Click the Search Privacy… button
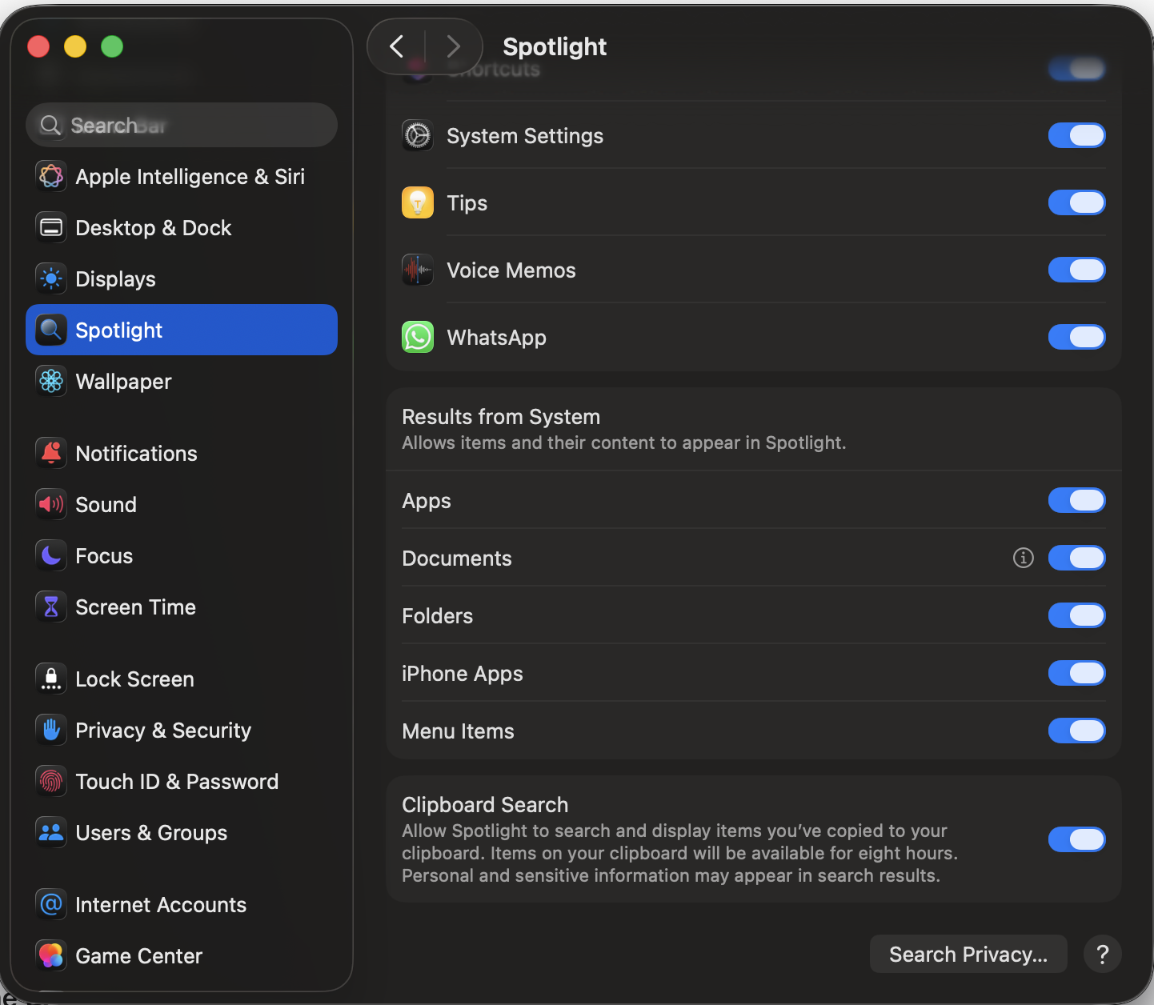This screenshot has height=1005, width=1154. click(x=968, y=954)
